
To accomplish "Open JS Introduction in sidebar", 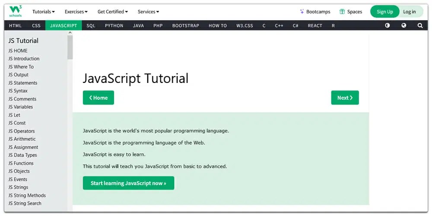I will (x=24, y=59).
